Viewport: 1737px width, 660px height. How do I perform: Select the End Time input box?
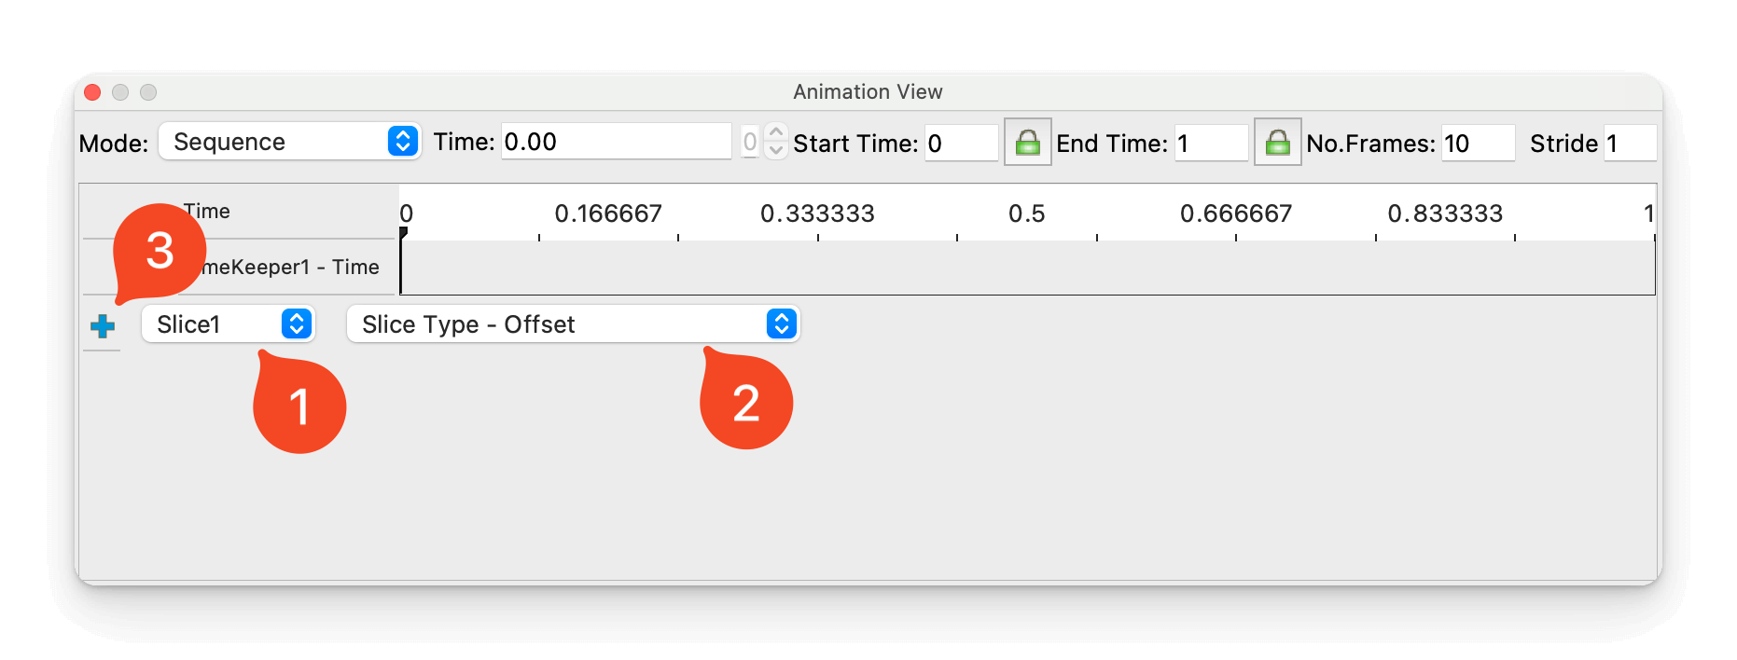1210,143
